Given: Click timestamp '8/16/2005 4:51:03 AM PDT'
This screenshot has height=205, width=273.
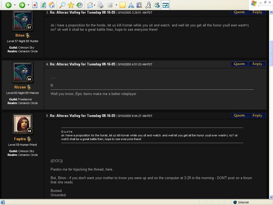Looking at the screenshot, I should pyautogui.click(x=135, y=64).
